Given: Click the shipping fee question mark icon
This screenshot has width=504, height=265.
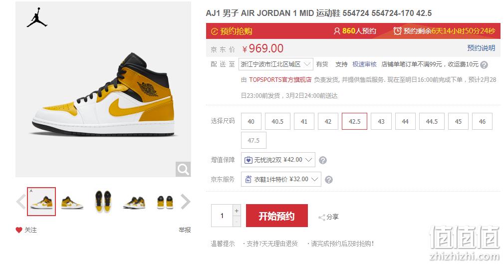Looking at the screenshot, I should coord(484,65).
